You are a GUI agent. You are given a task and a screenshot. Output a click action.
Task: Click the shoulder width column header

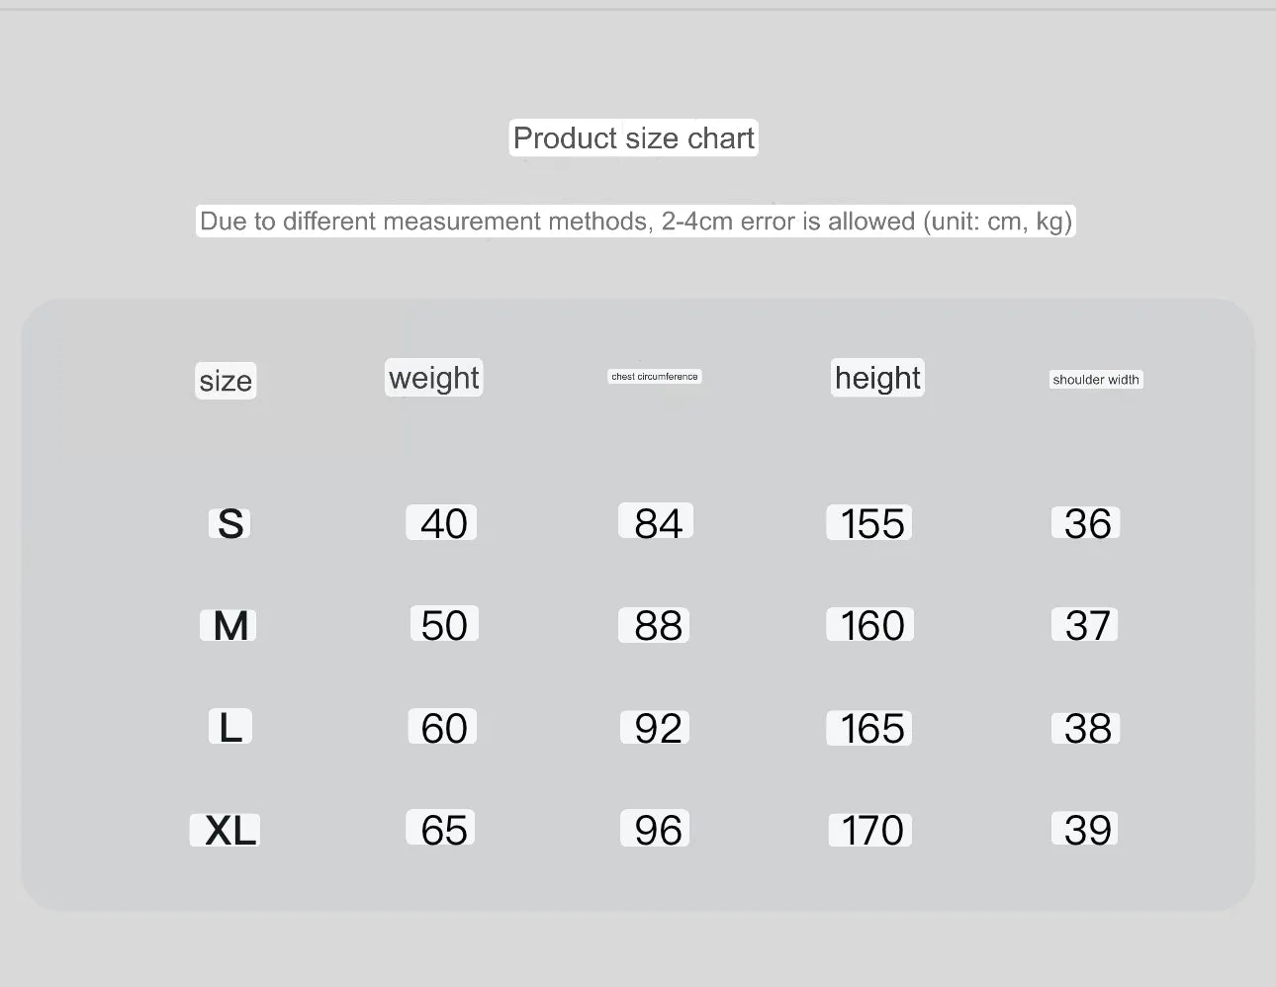1096,380
